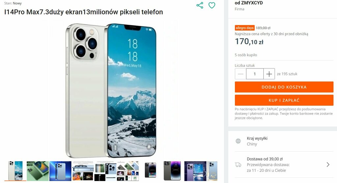337x183 pixels.
Task: Click the globe icon next to Kraj wysyłki
Action: 238,141
